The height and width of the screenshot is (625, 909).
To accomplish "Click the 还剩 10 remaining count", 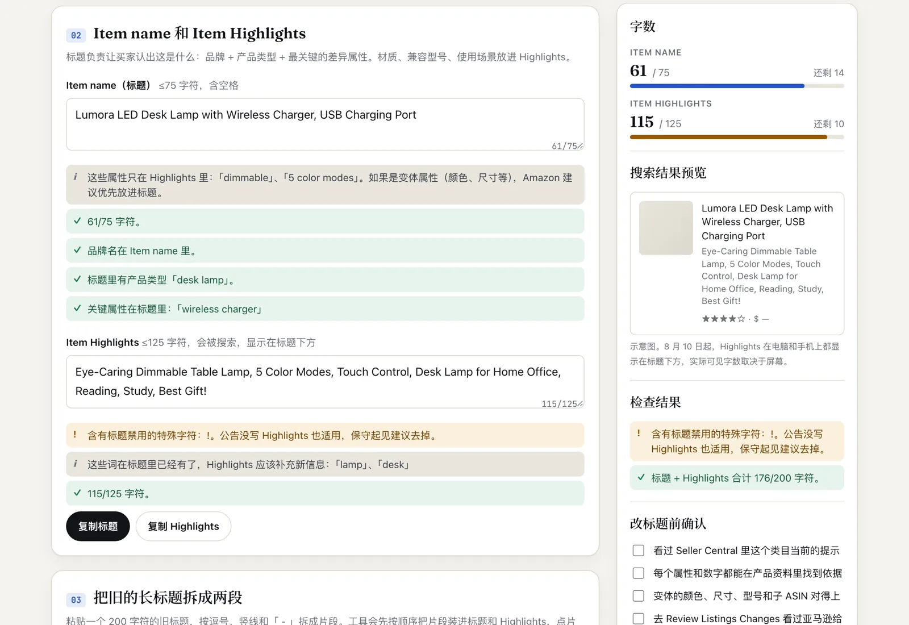I will tap(828, 124).
